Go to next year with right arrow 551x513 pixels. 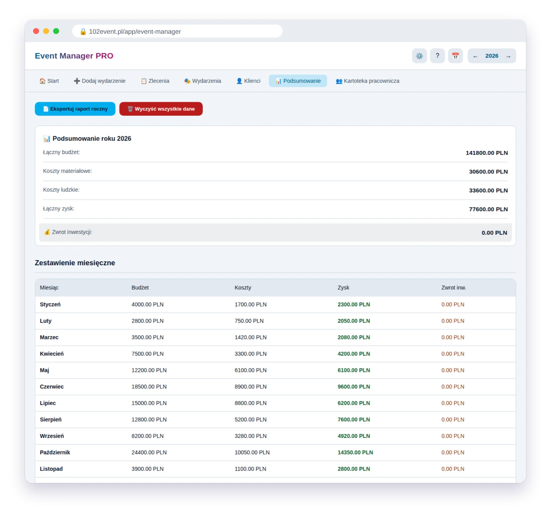click(508, 56)
